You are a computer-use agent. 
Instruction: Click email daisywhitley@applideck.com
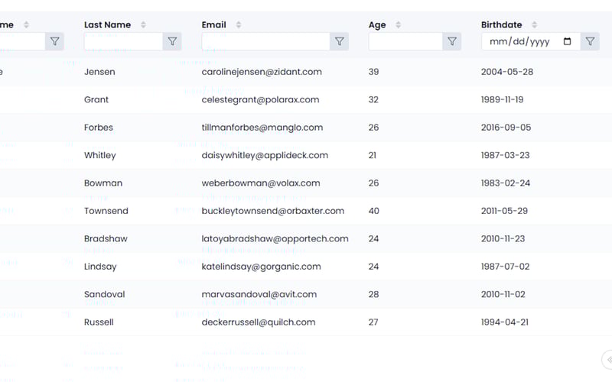[x=265, y=155]
